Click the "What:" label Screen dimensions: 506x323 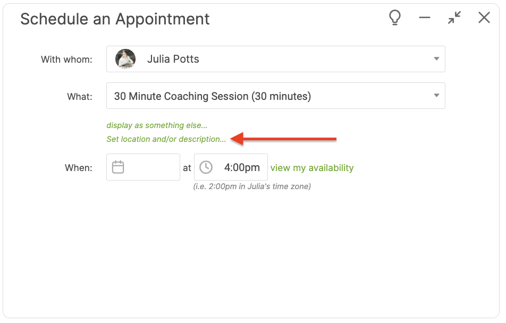coord(79,97)
